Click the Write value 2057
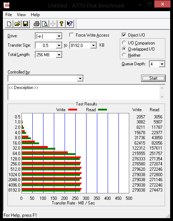173x221 pixels. (141, 117)
